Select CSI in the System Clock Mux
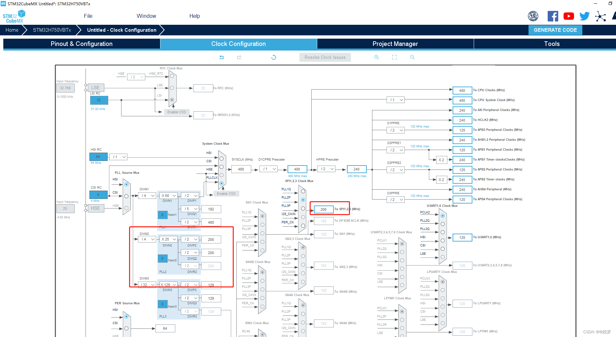Image resolution: width=616 pixels, height=337 pixels. (222, 167)
